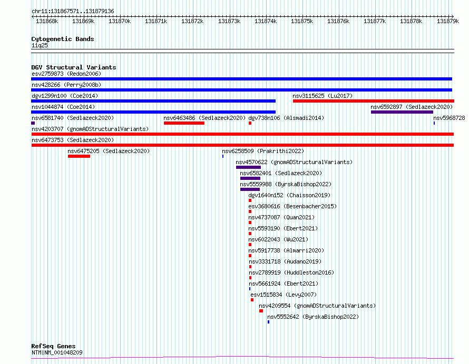Click the blue bar under esv2759873
The image size is (469, 364).
click(x=242, y=79)
